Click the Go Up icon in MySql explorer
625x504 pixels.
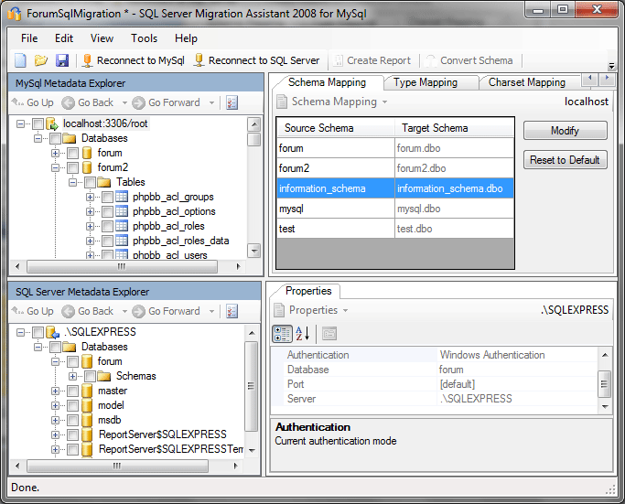[x=19, y=102]
